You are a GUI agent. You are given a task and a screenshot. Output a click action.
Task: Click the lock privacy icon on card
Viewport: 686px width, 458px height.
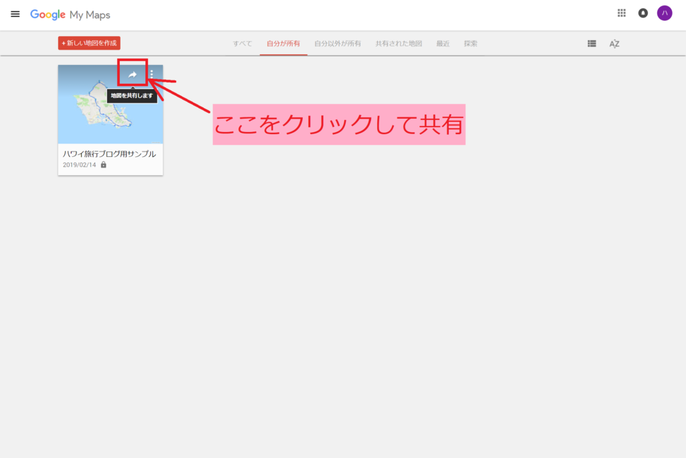pyautogui.click(x=104, y=165)
